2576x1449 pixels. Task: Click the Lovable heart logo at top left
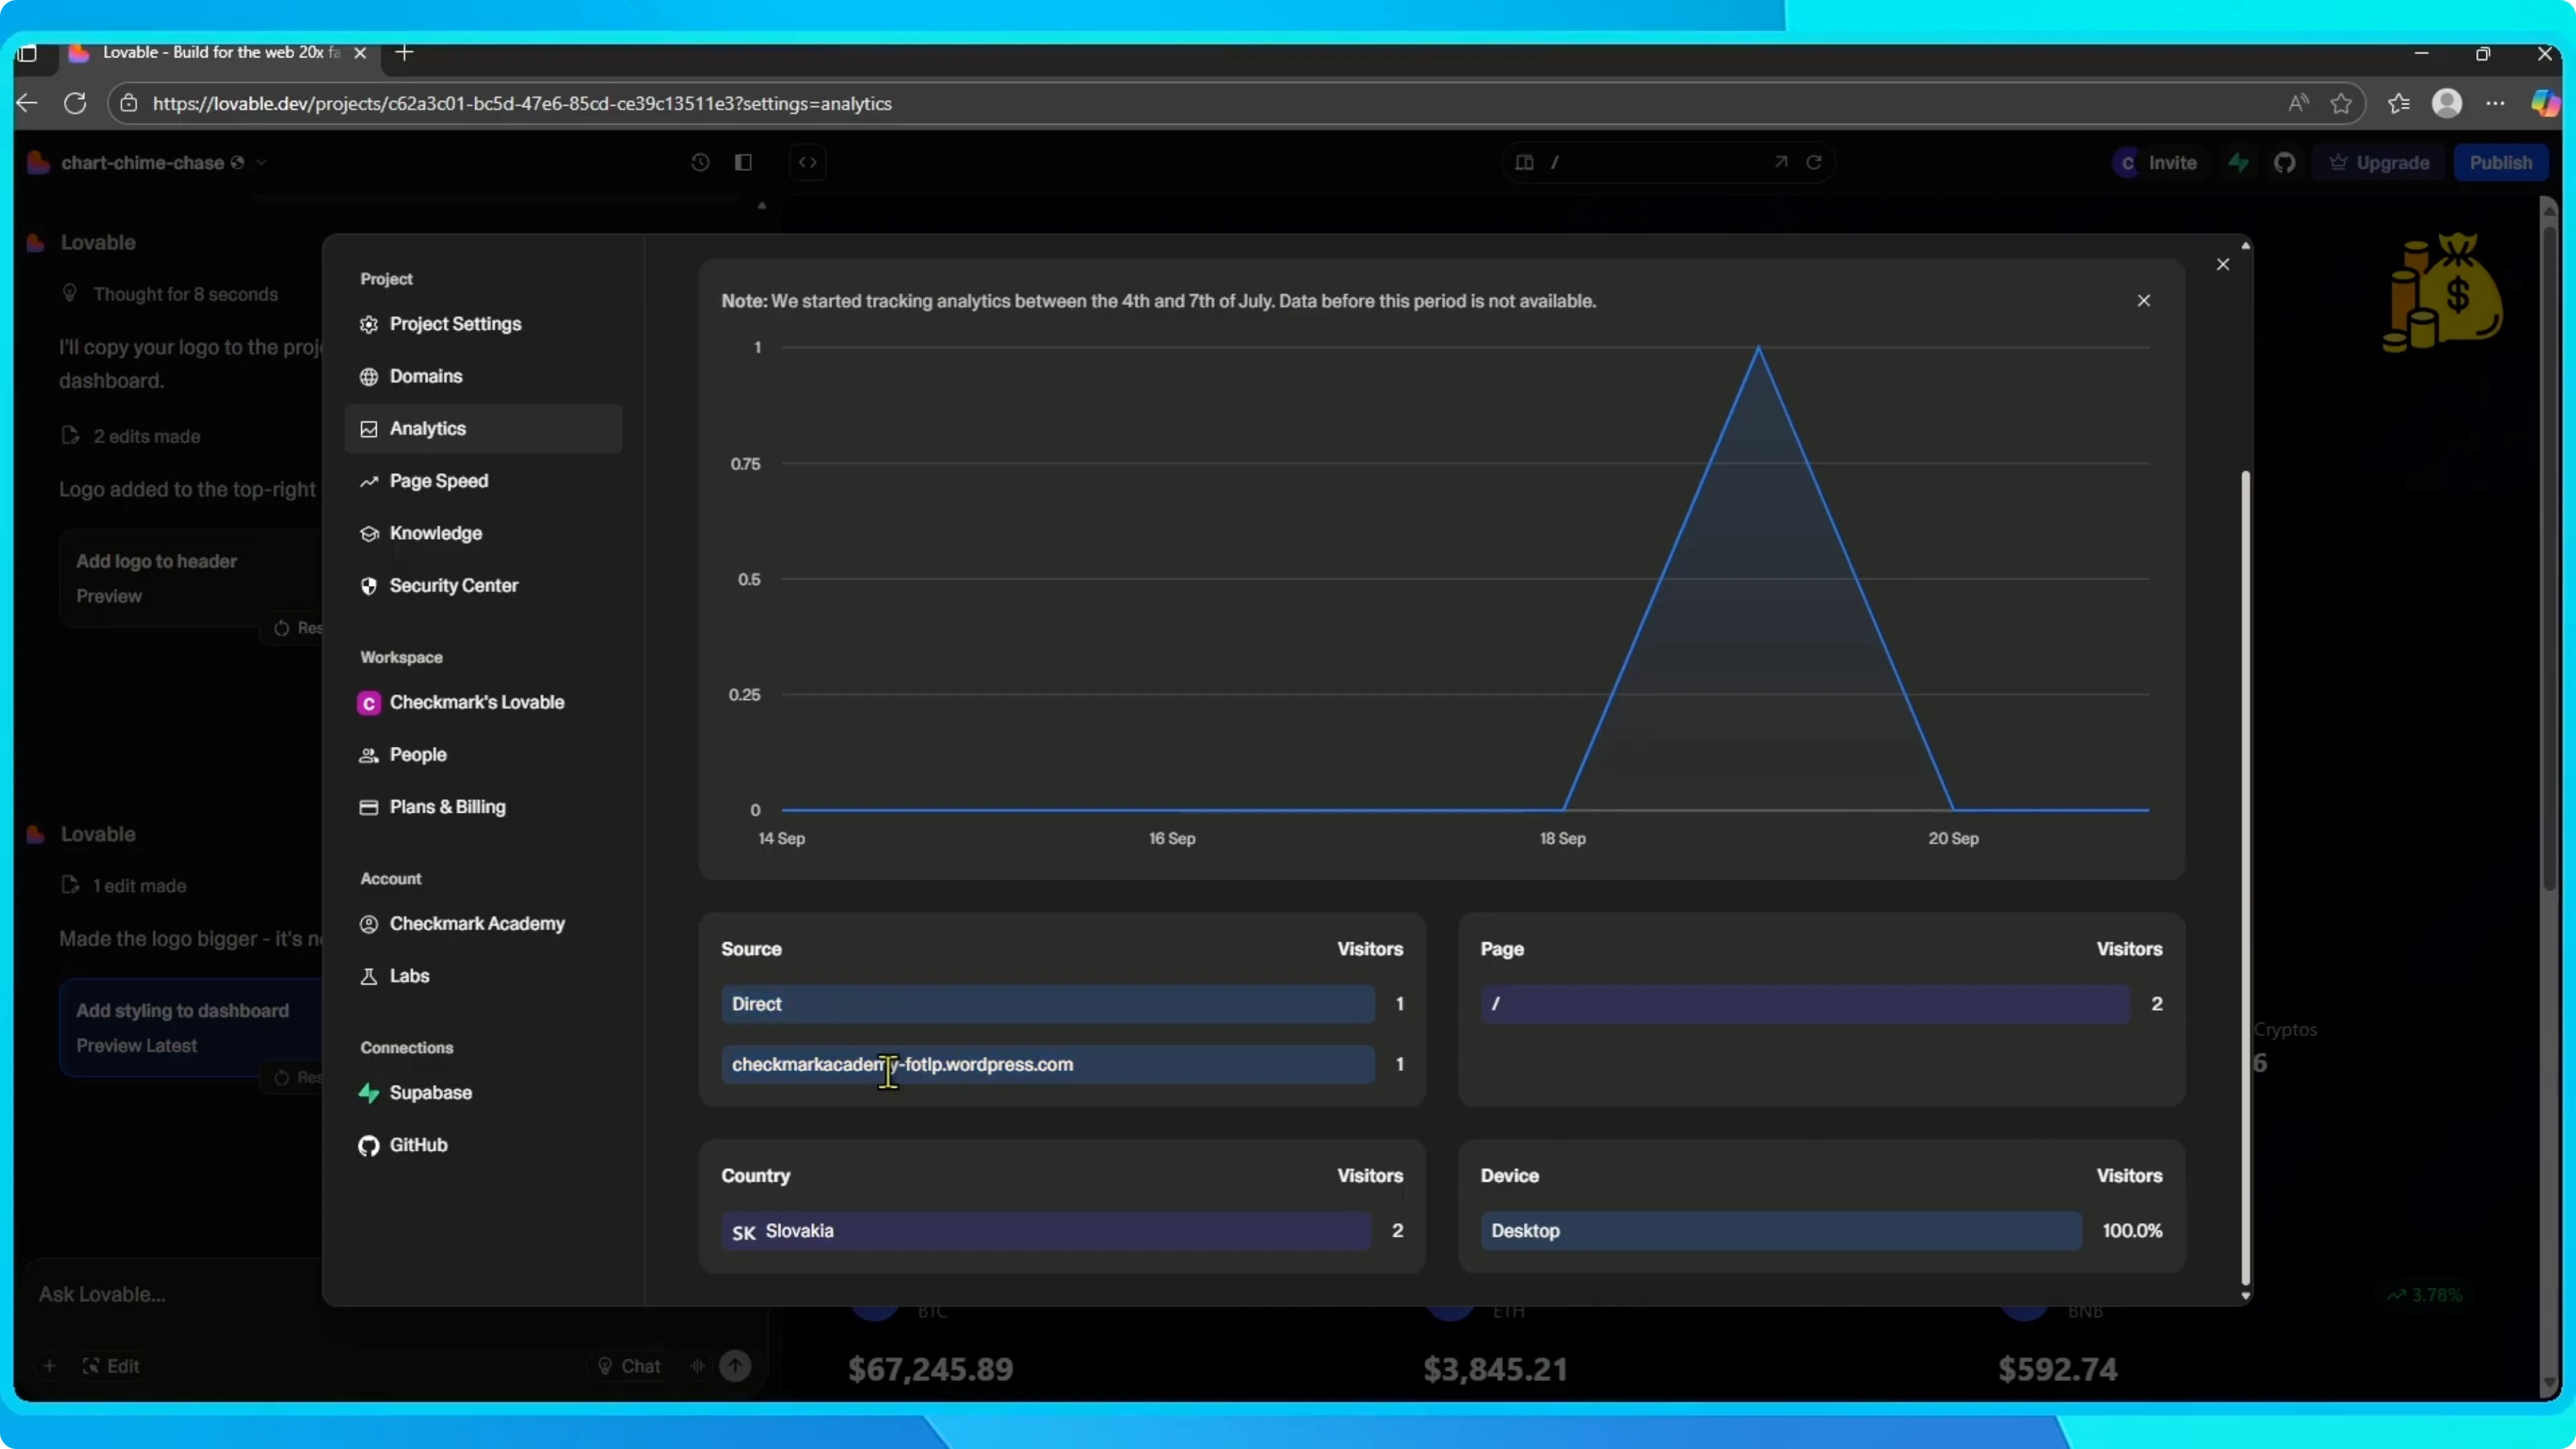[39, 162]
